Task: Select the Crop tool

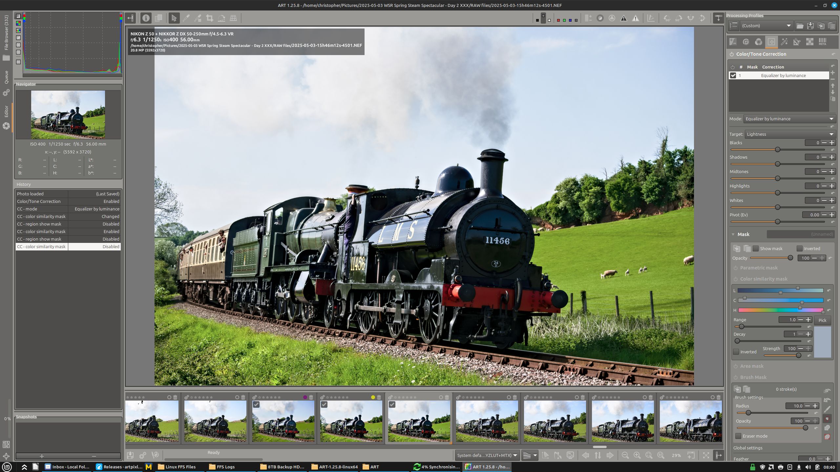Action: pyautogui.click(x=210, y=18)
